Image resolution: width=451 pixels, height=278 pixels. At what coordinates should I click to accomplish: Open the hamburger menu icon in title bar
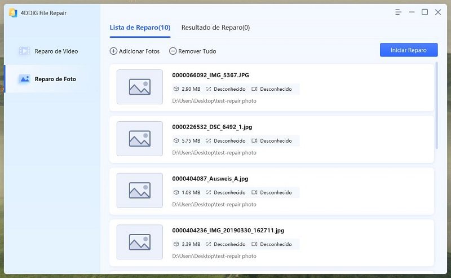coord(398,12)
